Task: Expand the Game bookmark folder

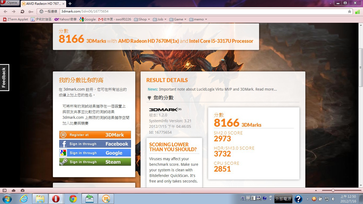Action: [178, 19]
